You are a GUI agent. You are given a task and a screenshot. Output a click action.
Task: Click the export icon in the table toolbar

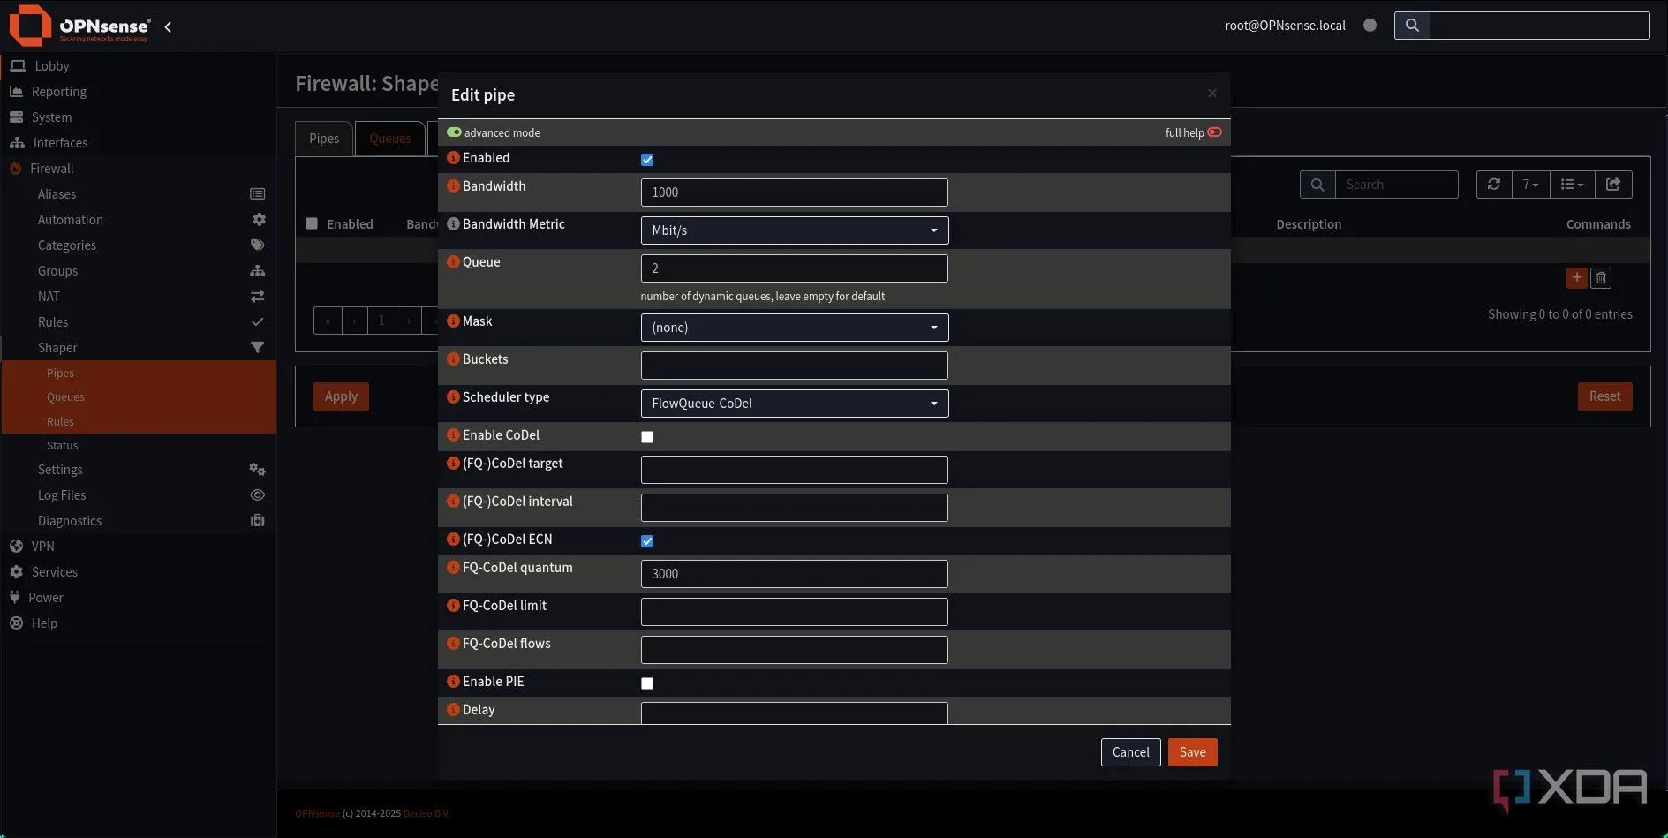pyautogui.click(x=1613, y=185)
